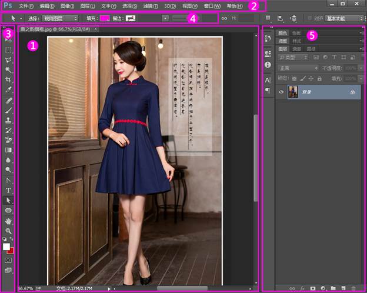Show status bar info options arrow
Image resolution: width=367 pixels, height=293 pixels.
pos(109,289)
